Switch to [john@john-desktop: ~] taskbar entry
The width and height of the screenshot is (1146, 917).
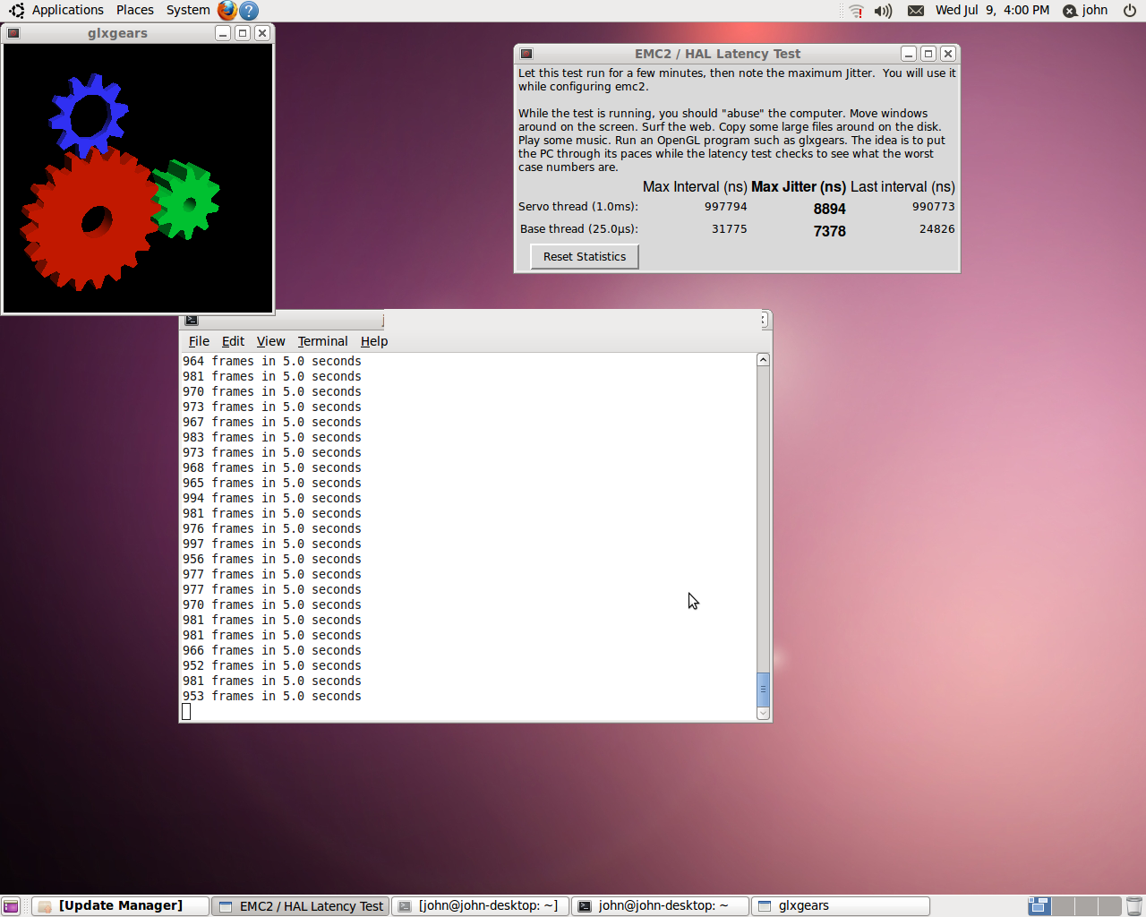(x=480, y=906)
